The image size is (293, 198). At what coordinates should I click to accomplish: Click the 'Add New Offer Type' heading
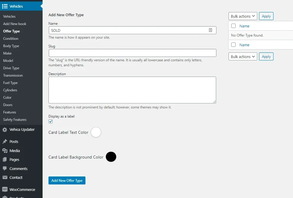tap(66, 15)
